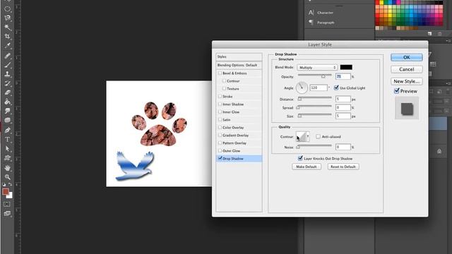Uncheck the Preview checkbox

pos(397,91)
